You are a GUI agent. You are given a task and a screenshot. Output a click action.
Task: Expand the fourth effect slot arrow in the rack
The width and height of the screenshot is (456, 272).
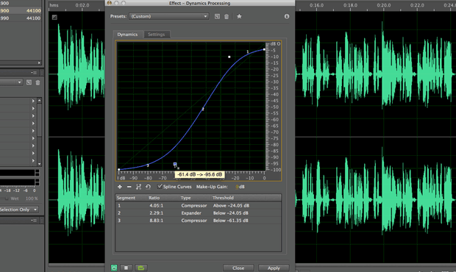[x=33, y=124]
